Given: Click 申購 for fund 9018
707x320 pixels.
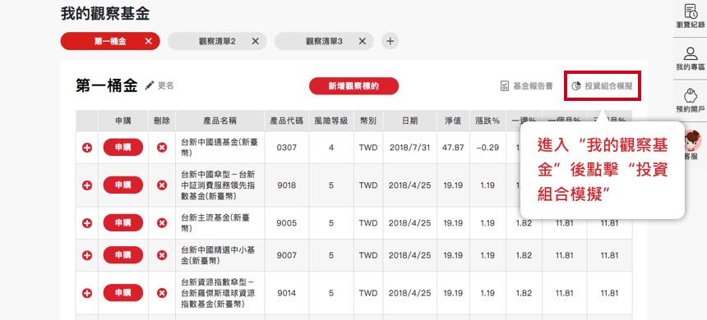Looking at the screenshot, I should (123, 185).
